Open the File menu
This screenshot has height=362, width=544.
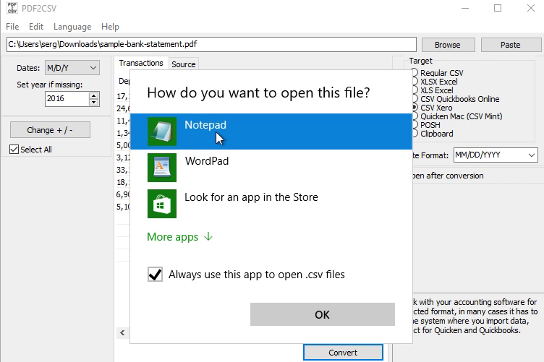click(12, 27)
